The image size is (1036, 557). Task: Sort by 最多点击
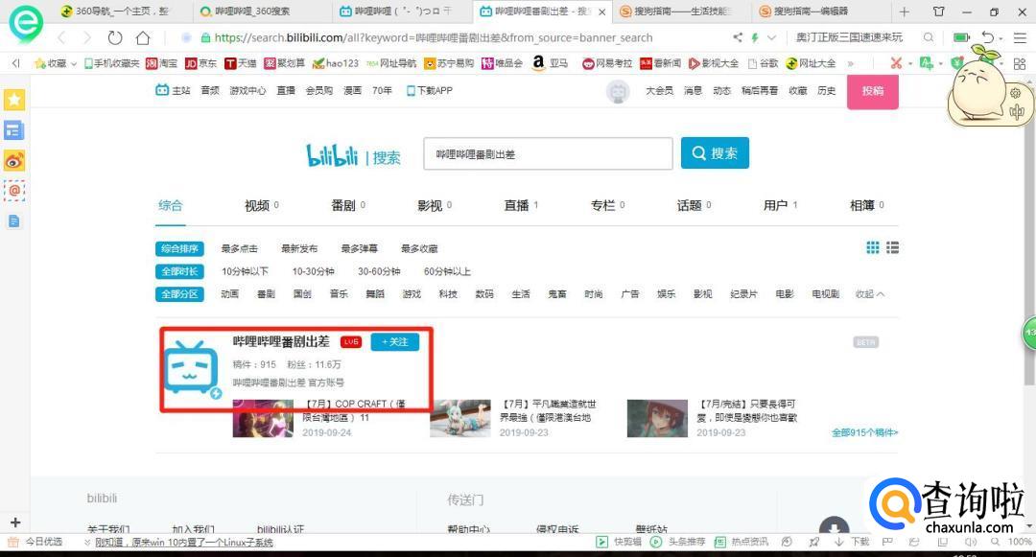tap(239, 249)
